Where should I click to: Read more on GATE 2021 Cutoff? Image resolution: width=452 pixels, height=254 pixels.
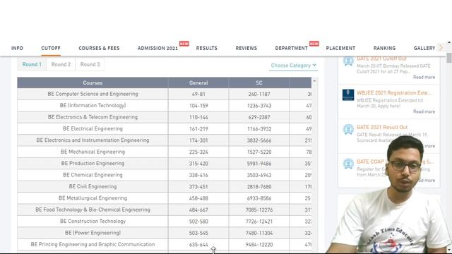click(x=424, y=77)
